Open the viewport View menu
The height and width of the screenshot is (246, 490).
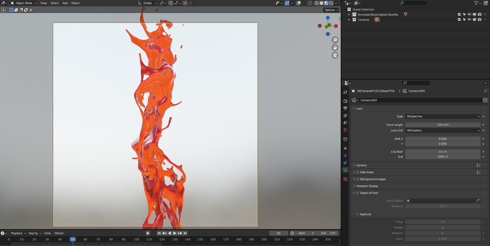click(44, 3)
